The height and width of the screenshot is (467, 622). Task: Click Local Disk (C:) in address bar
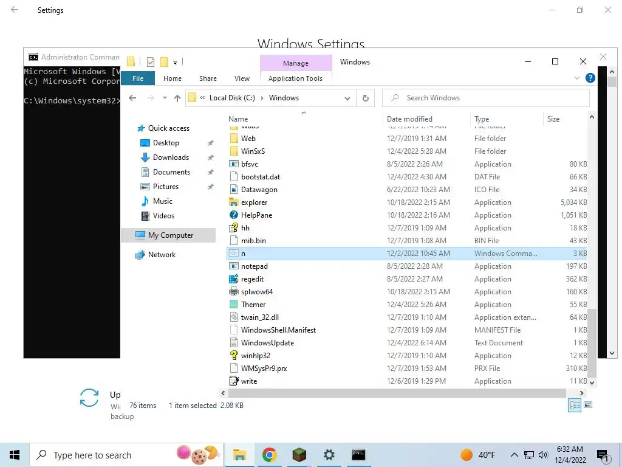[232, 98]
